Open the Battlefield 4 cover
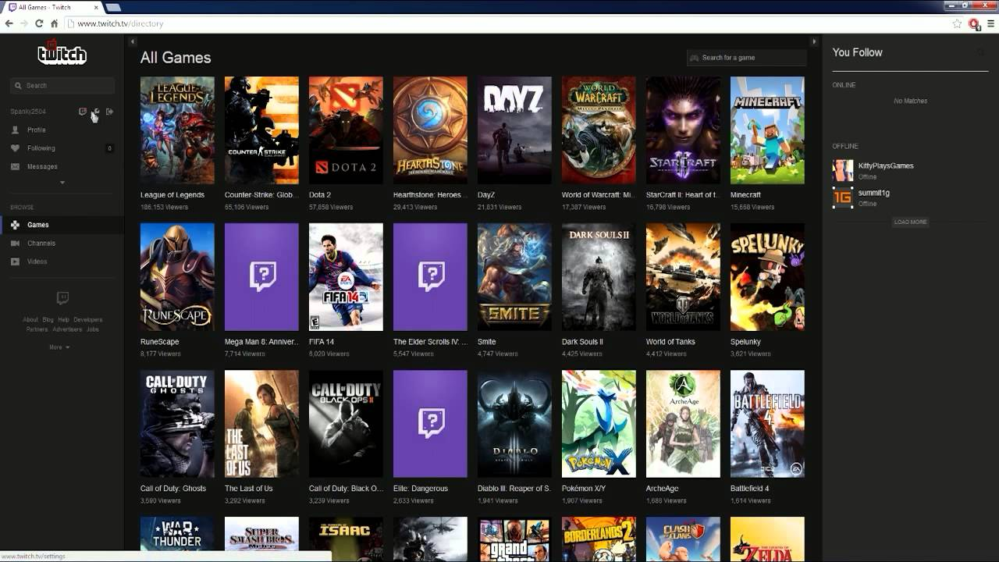 click(x=767, y=424)
